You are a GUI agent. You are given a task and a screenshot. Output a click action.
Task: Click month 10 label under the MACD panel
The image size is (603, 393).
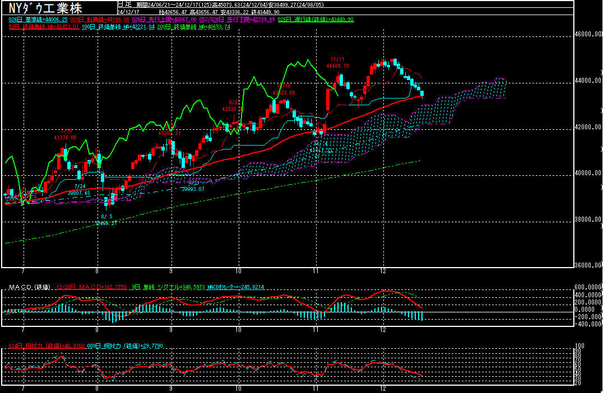pyautogui.click(x=239, y=330)
